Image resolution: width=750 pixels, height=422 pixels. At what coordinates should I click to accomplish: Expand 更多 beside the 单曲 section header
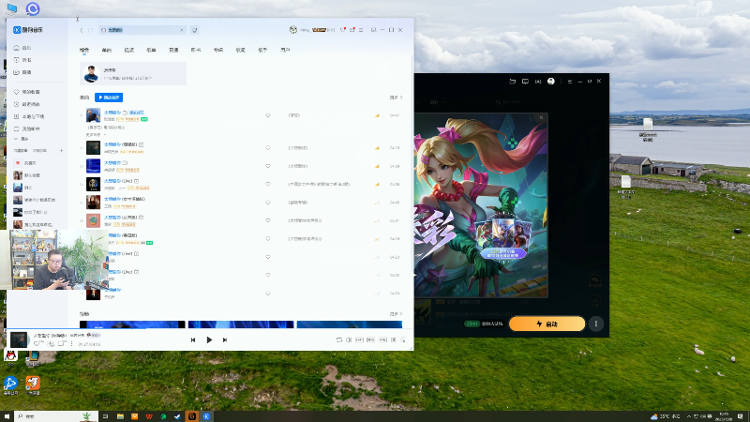click(x=396, y=98)
